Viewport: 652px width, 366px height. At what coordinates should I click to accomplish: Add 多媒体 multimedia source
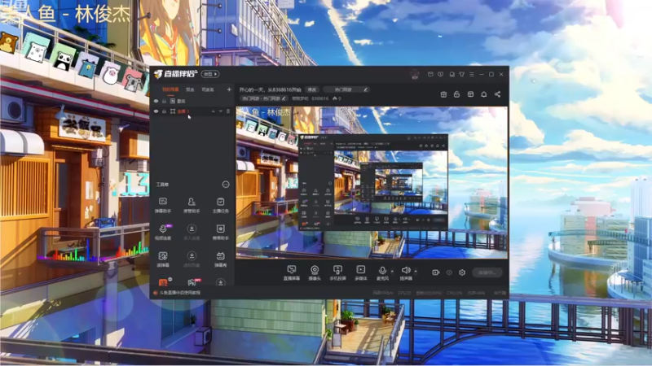(x=361, y=272)
